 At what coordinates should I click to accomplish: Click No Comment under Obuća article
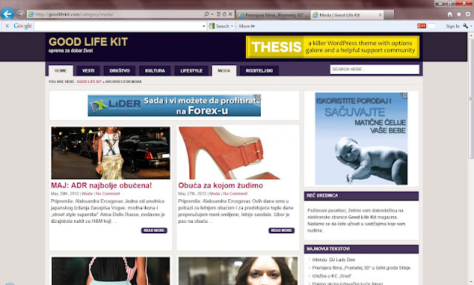point(236,194)
